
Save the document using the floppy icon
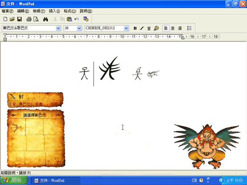20,19
